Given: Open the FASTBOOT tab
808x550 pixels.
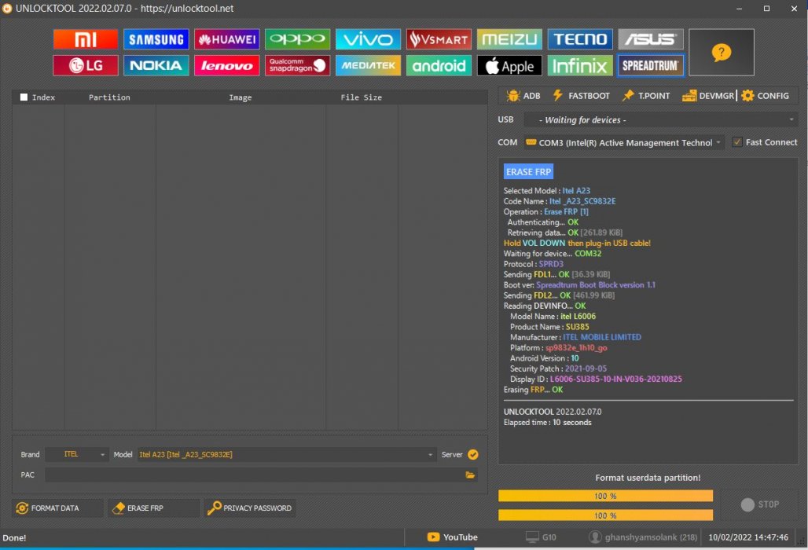Looking at the screenshot, I should coord(582,96).
